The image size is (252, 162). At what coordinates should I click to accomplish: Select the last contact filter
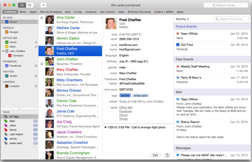pyautogui.click(x=107, y=12)
